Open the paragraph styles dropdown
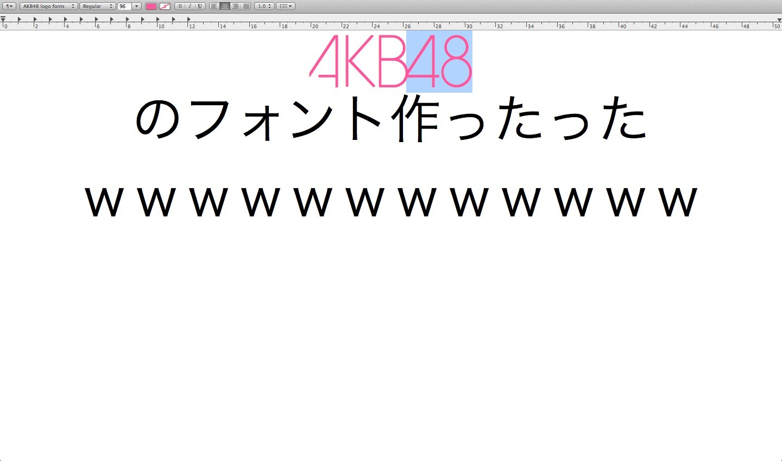The height and width of the screenshot is (461, 782). 9,7
